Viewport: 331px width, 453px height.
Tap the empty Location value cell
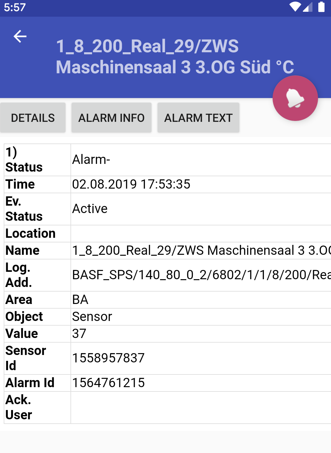click(x=201, y=234)
